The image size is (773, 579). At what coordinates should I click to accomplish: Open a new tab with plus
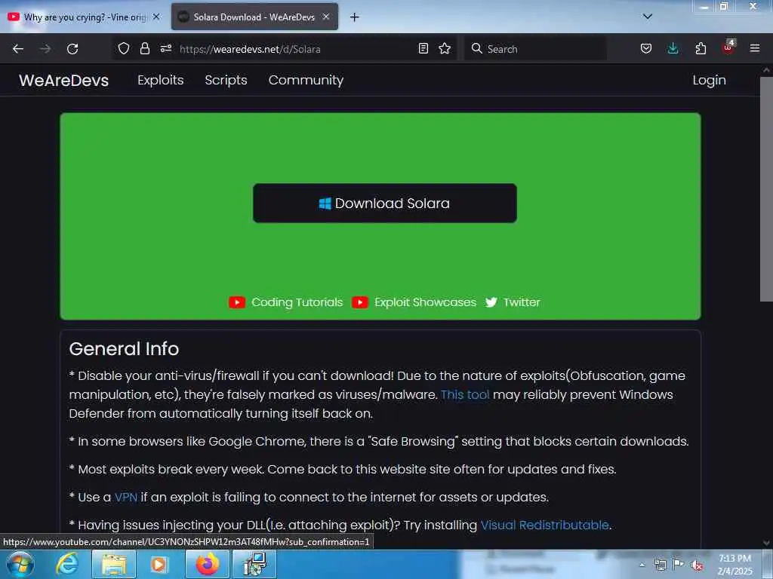[355, 17]
